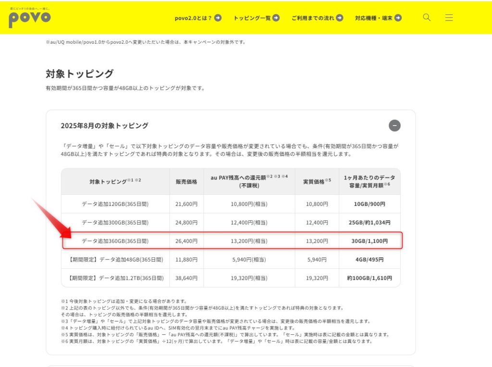The height and width of the screenshot is (367, 492).
Task: Click footnote ※4 about au PAY残高チャージ
Action: pos(178,328)
